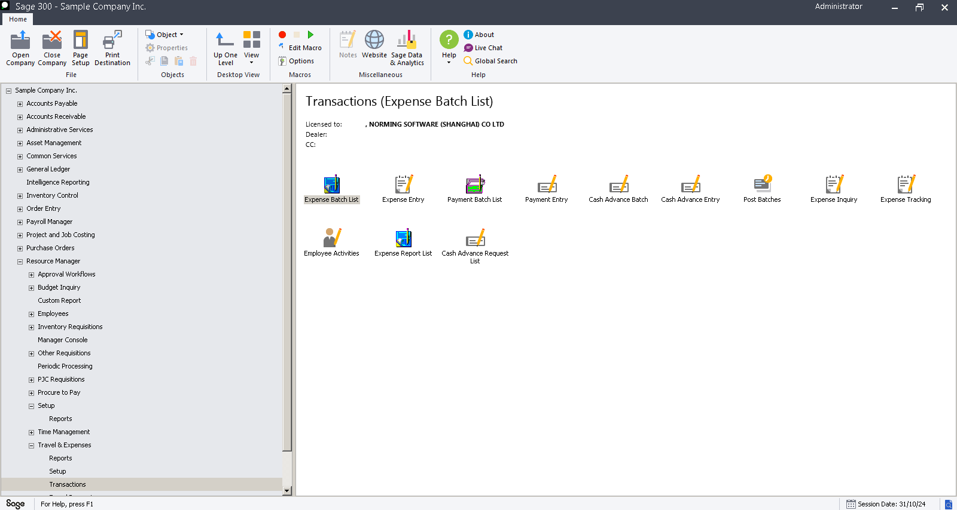This screenshot has height=510, width=957.
Task: Collapse the Sample Company Inc. root node
Action: [x=8, y=91]
